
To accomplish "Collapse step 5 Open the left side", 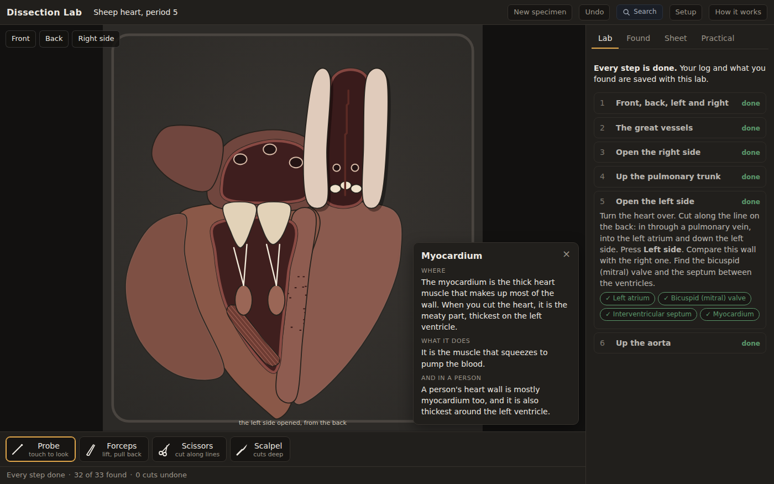I will [679, 201].
